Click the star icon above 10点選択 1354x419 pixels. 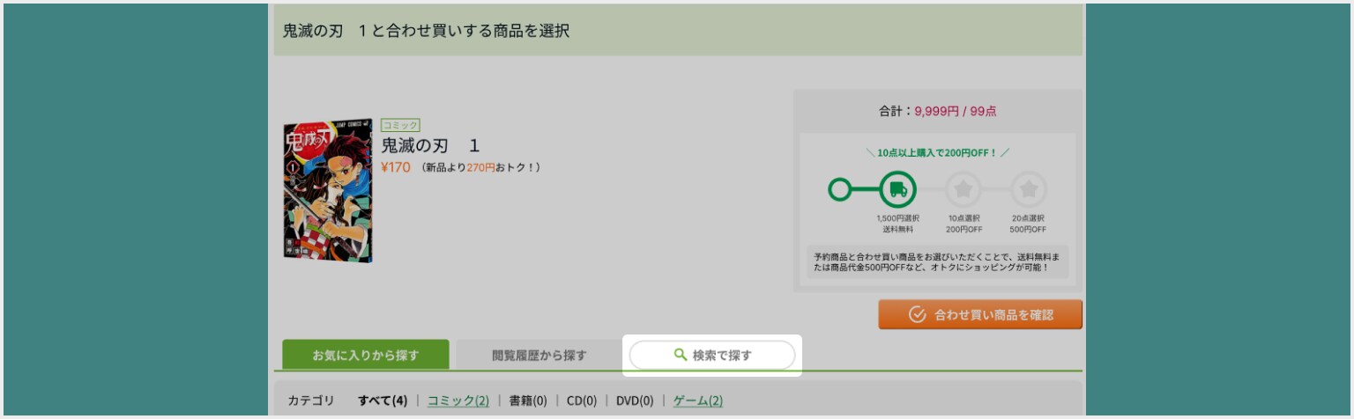(963, 189)
